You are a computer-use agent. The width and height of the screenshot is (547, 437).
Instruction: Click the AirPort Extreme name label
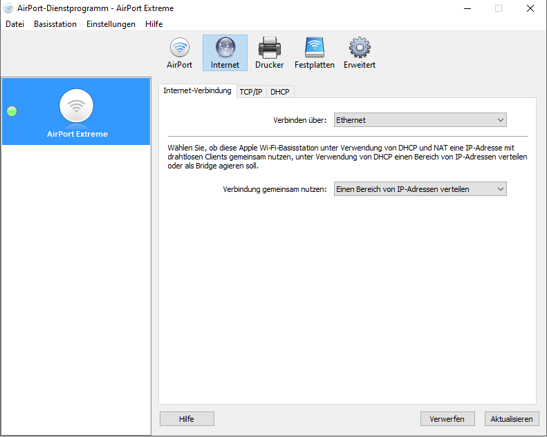tap(77, 134)
